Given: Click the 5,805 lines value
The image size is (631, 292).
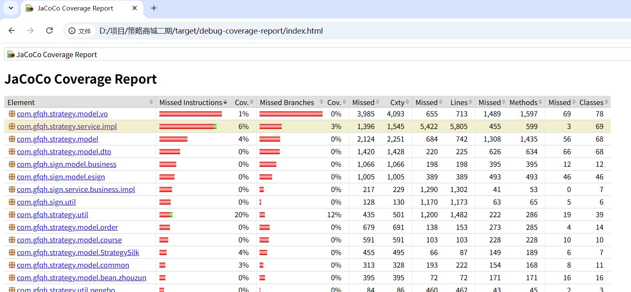Looking at the screenshot, I should (x=459, y=126).
